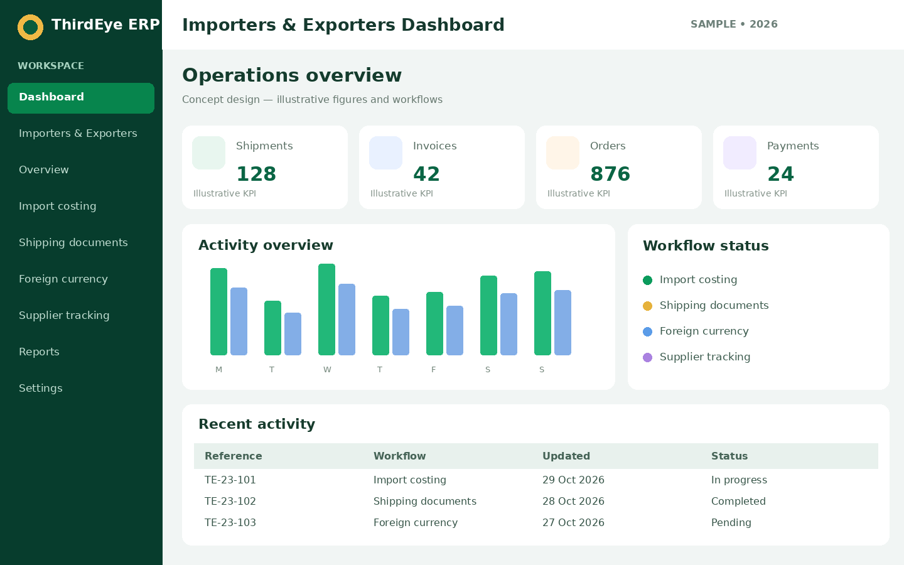
Task: Click the 27 Oct 2026 date cell
Action: coord(573,523)
